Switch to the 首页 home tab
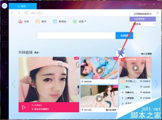This screenshot has width=162, height=120. pyautogui.click(x=23, y=6)
